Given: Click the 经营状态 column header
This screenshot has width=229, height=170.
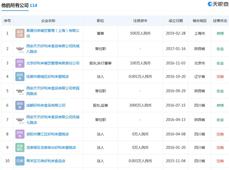Looking at the screenshot, I should click(x=220, y=21).
